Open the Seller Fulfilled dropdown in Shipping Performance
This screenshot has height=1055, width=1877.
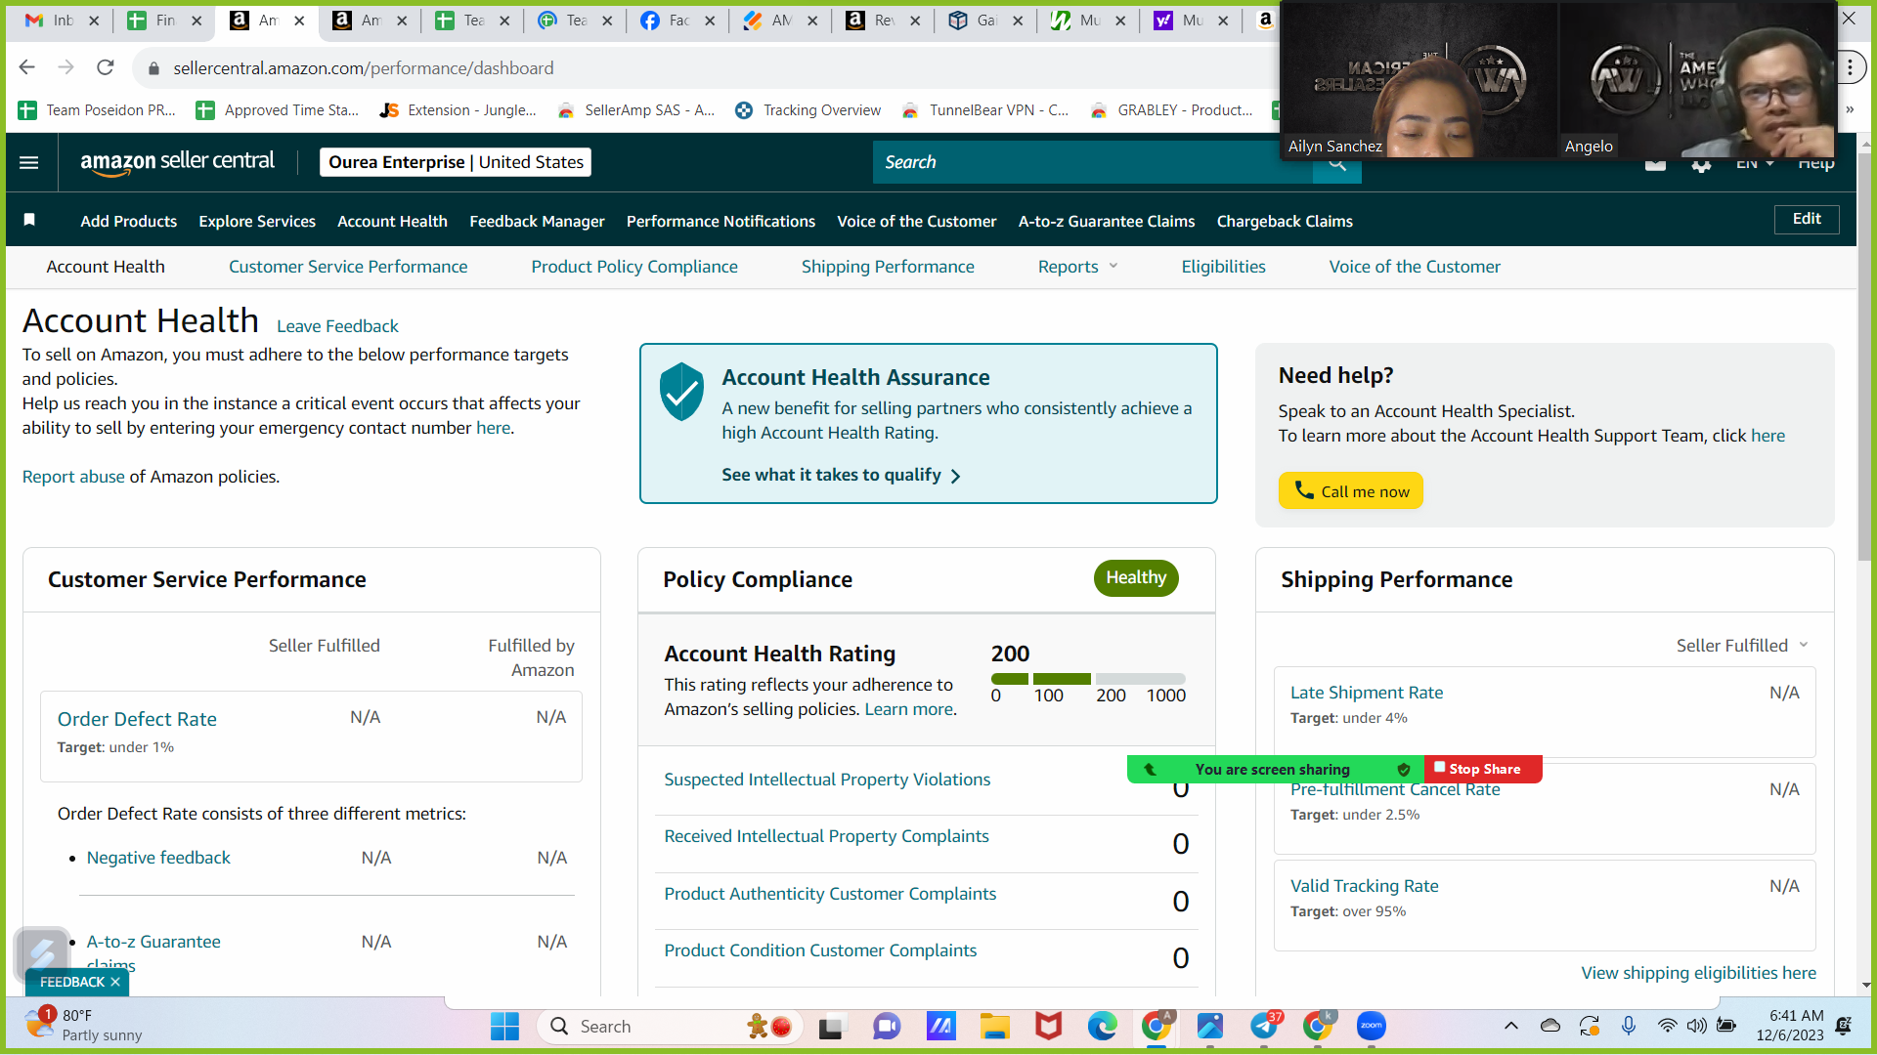click(1742, 646)
